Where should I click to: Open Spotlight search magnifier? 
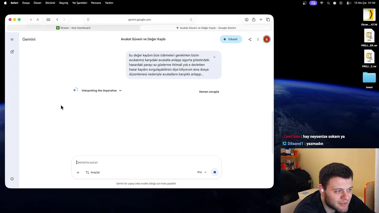(x=328, y=3)
